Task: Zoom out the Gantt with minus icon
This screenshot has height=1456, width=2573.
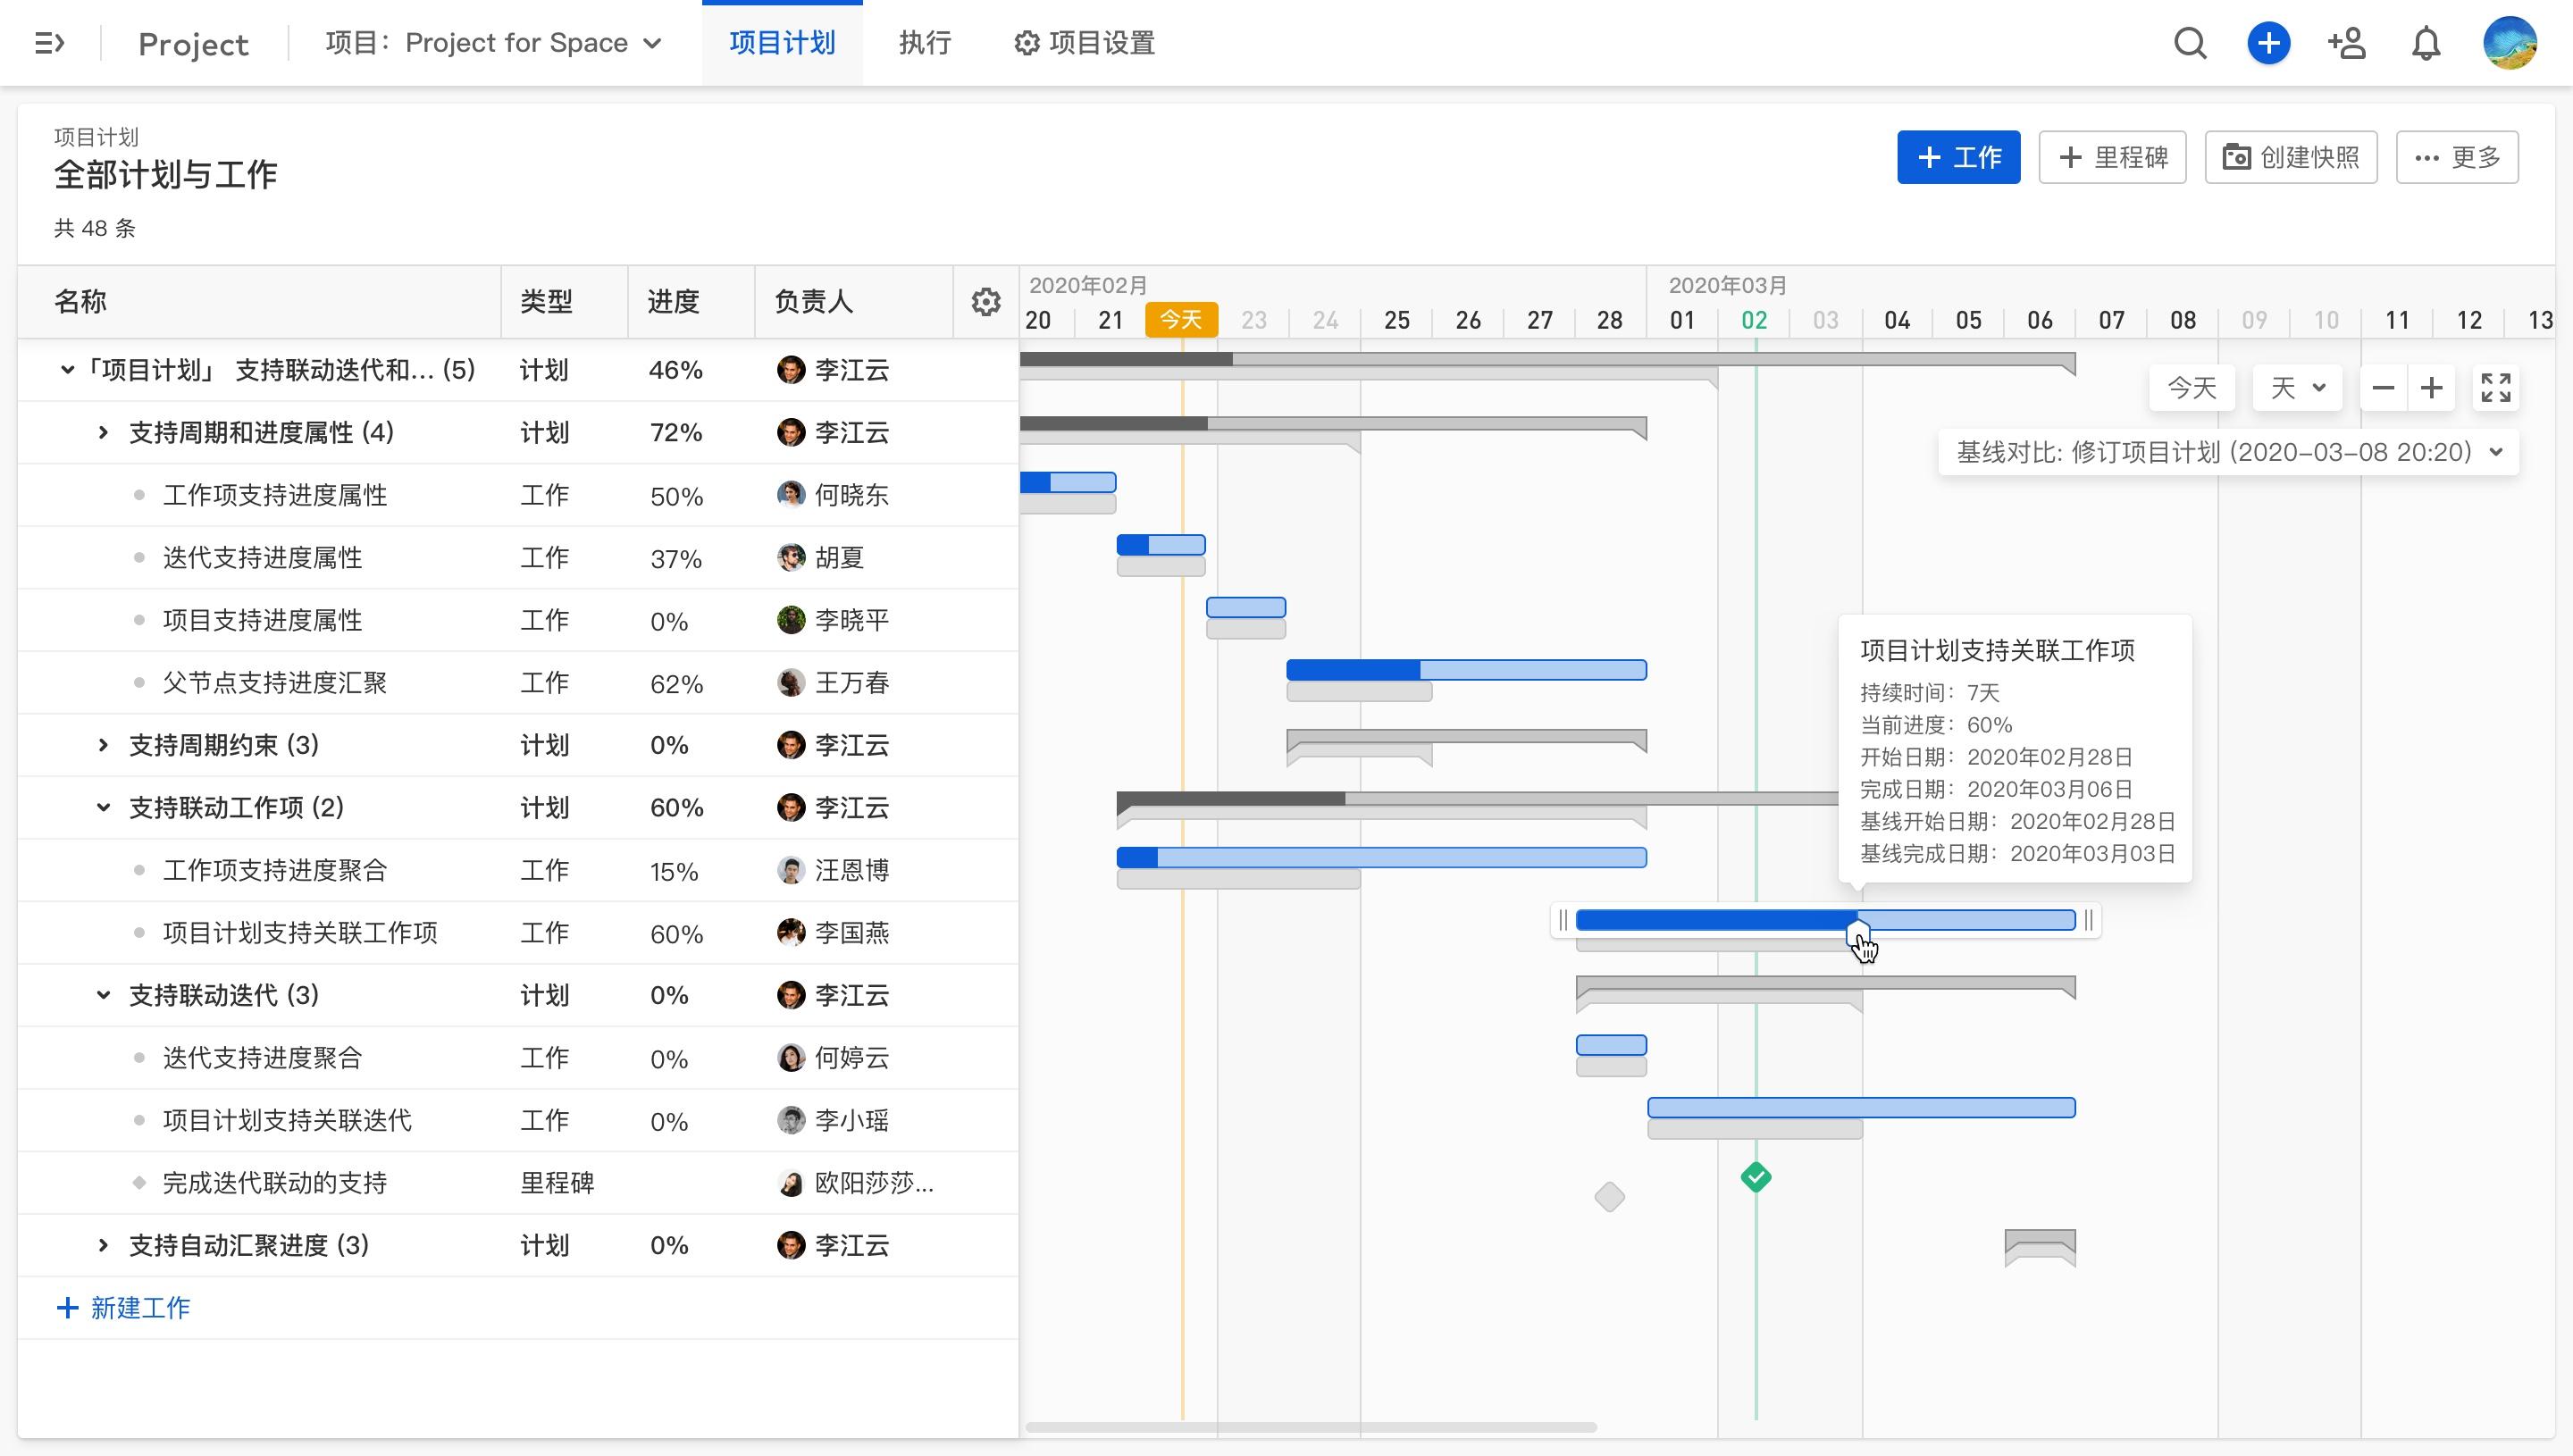Action: click(2383, 388)
